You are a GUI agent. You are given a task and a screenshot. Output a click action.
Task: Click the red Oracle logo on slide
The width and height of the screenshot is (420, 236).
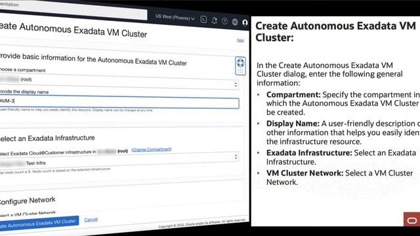(411, 220)
